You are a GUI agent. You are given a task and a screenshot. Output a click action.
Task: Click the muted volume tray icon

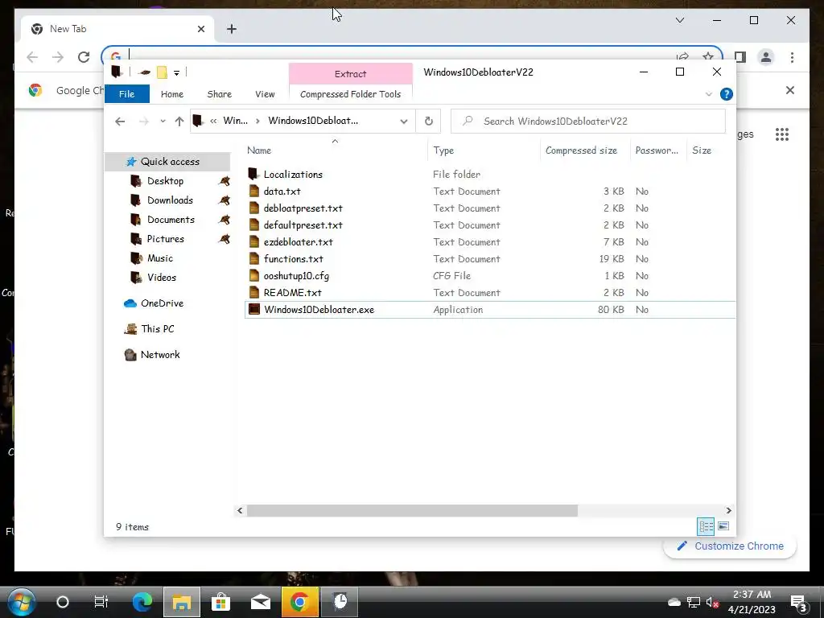712,602
